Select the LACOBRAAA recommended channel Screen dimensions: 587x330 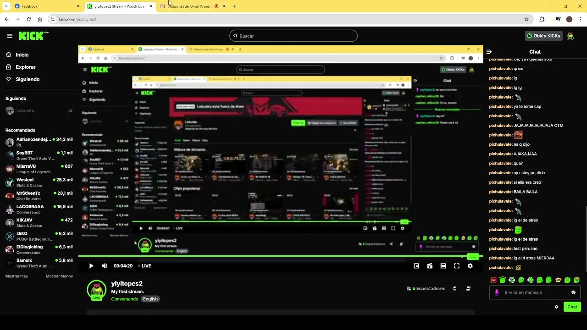(39, 209)
